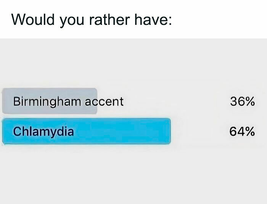Screen dimensions: 267x204
Task: Click the word "accent" in the first option
Action: coord(104,102)
